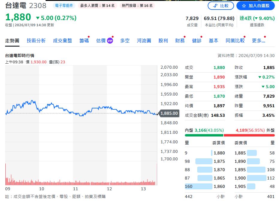Click the 熱門搜尋：第16名 badge

click(x=137, y=6)
